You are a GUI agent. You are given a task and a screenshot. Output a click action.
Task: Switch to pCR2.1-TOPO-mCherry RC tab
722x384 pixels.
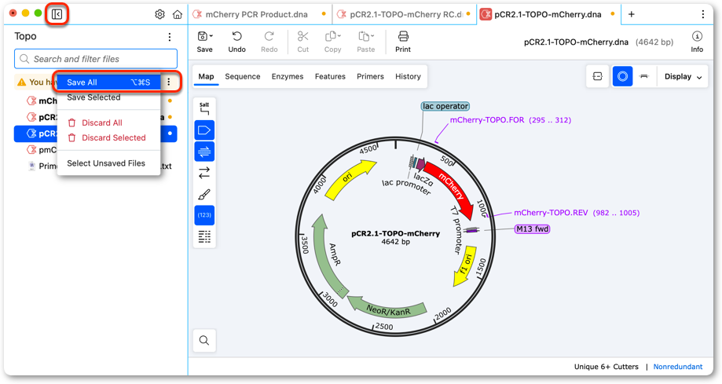[404, 14]
